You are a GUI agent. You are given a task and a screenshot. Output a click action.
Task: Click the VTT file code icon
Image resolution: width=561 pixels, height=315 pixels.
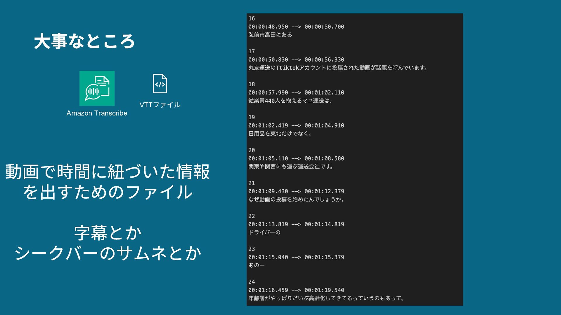[160, 84]
